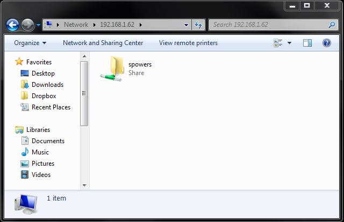Click the magnifier search icon
Image resolution: width=344 pixels, height=222 pixels.
pos(332,25)
